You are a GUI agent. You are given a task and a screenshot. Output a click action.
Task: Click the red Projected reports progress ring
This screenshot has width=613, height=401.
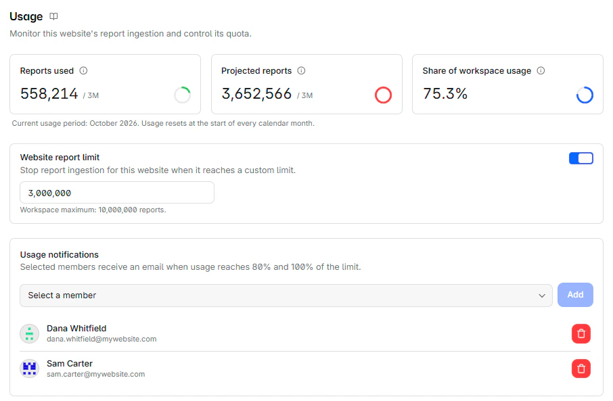click(383, 95)
